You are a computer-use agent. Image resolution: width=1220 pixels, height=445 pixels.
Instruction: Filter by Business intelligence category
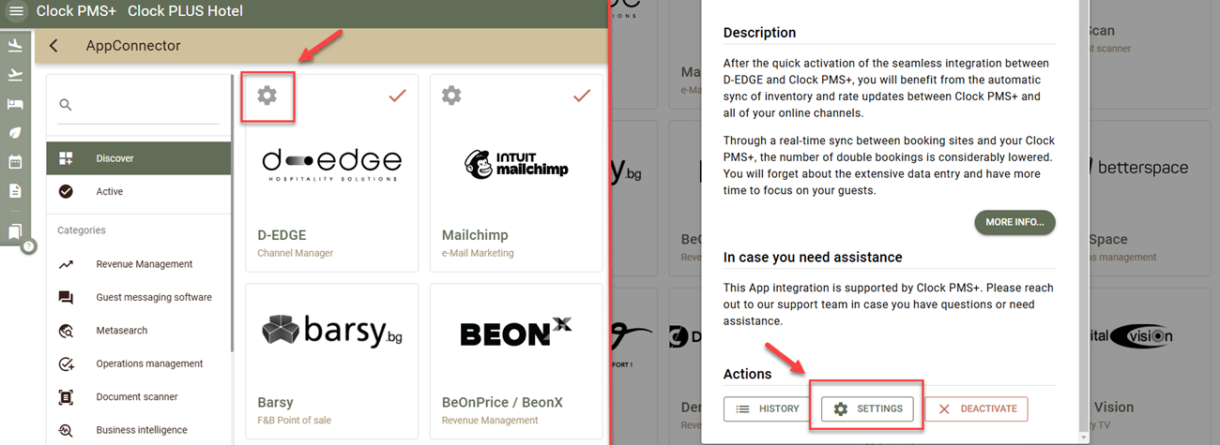click(x=139, y=430)
